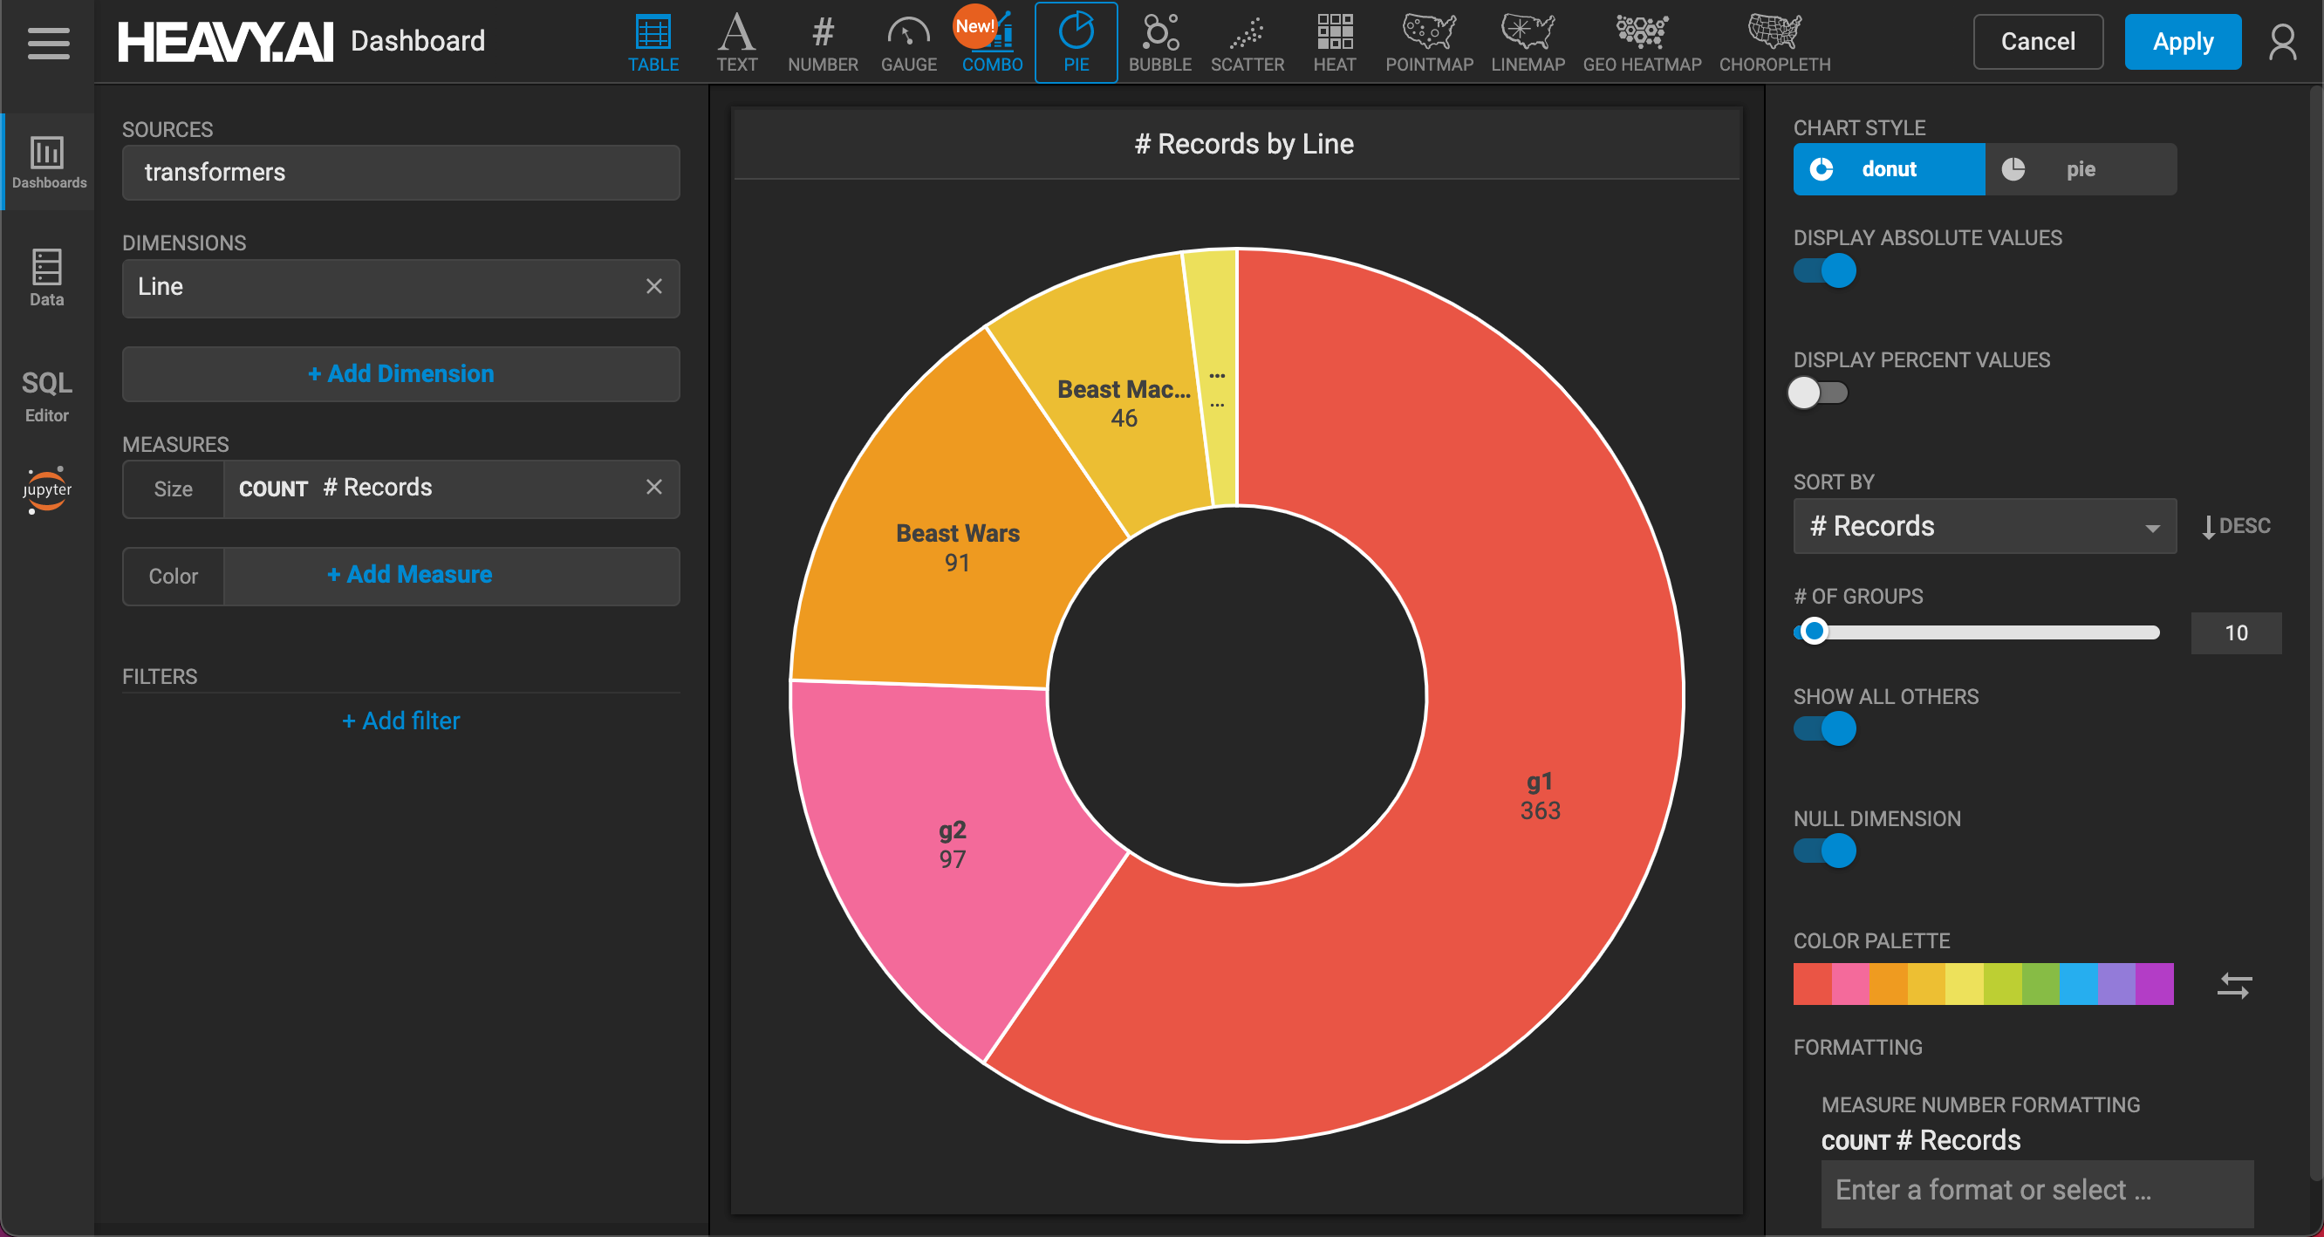Reverse the color palette order icon

point(2234,984)
